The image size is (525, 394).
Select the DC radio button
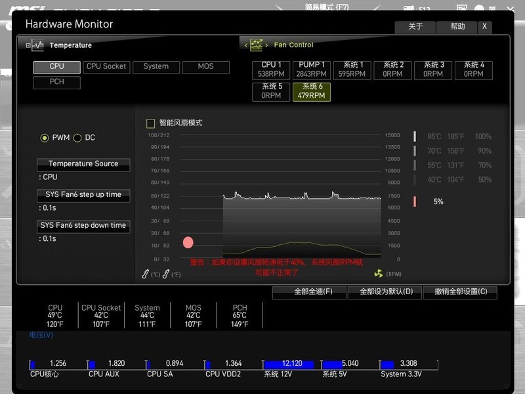click(x=77, y=138)
